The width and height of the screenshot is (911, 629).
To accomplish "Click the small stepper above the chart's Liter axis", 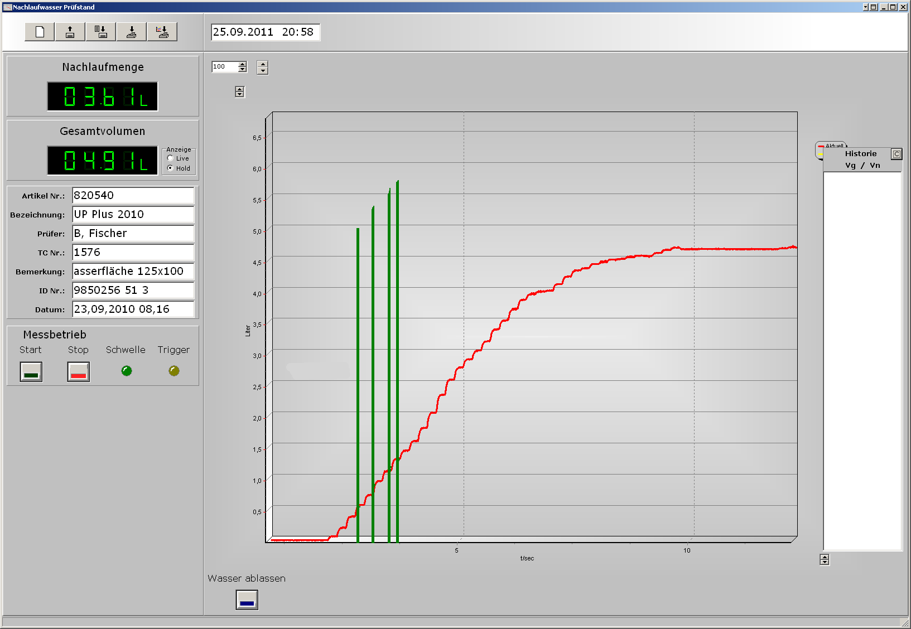I will pos(240,92).
